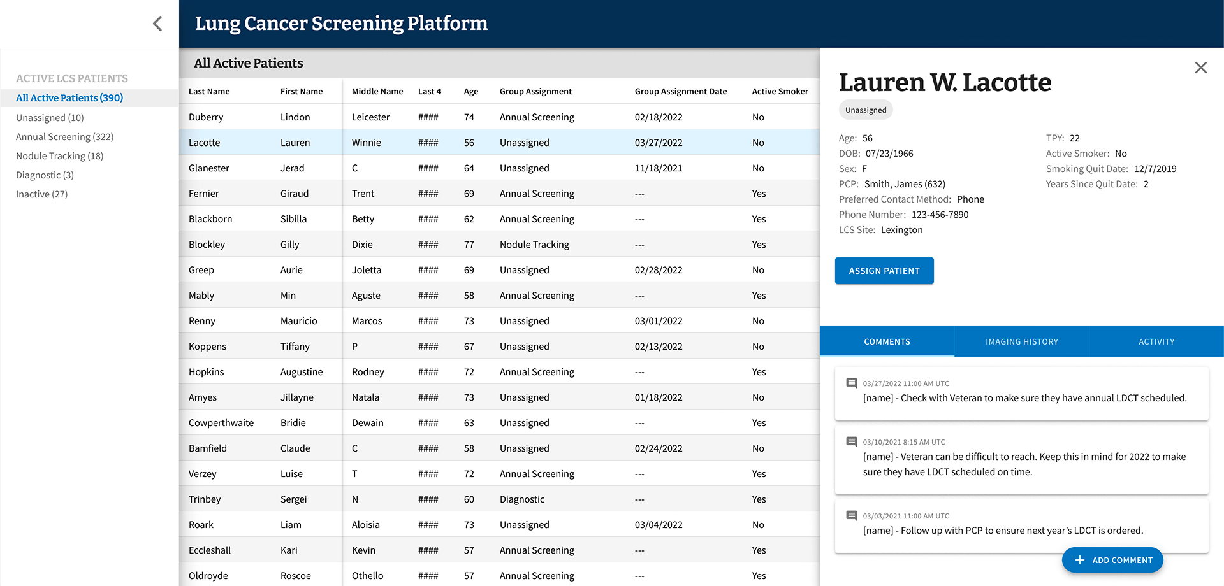Image resolution: width=1224 pixels, height=586 pixels.
Task: Sort by the Middle Name column header
Action: click(377, 91)
